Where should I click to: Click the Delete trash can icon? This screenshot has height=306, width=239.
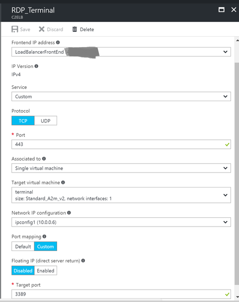click(75, 29)
